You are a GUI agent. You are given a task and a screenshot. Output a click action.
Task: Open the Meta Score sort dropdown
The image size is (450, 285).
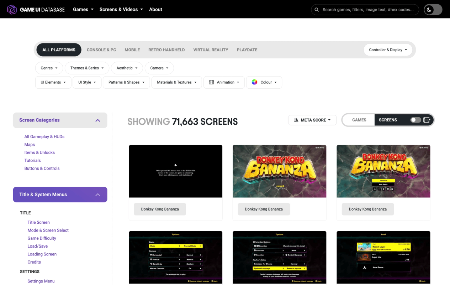coord(312,120)
